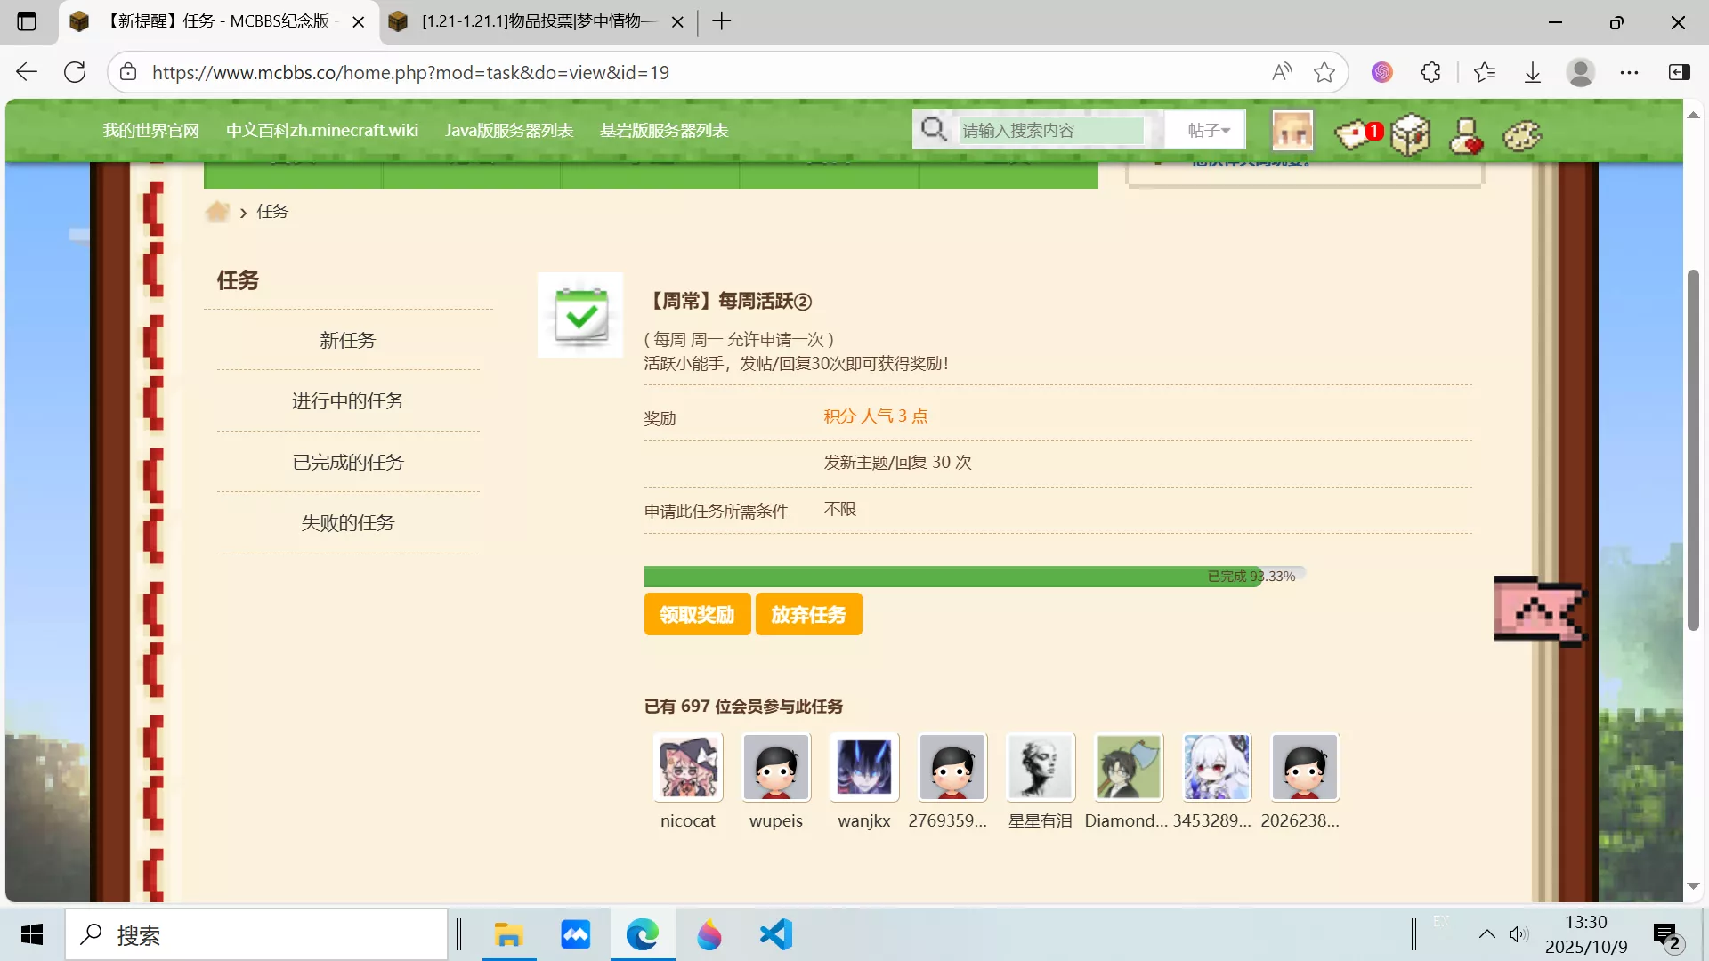Open the palette theme icon in header
Image resolution: width=1709 pixels, height=961 pixels.
[x=1521, y=135]
